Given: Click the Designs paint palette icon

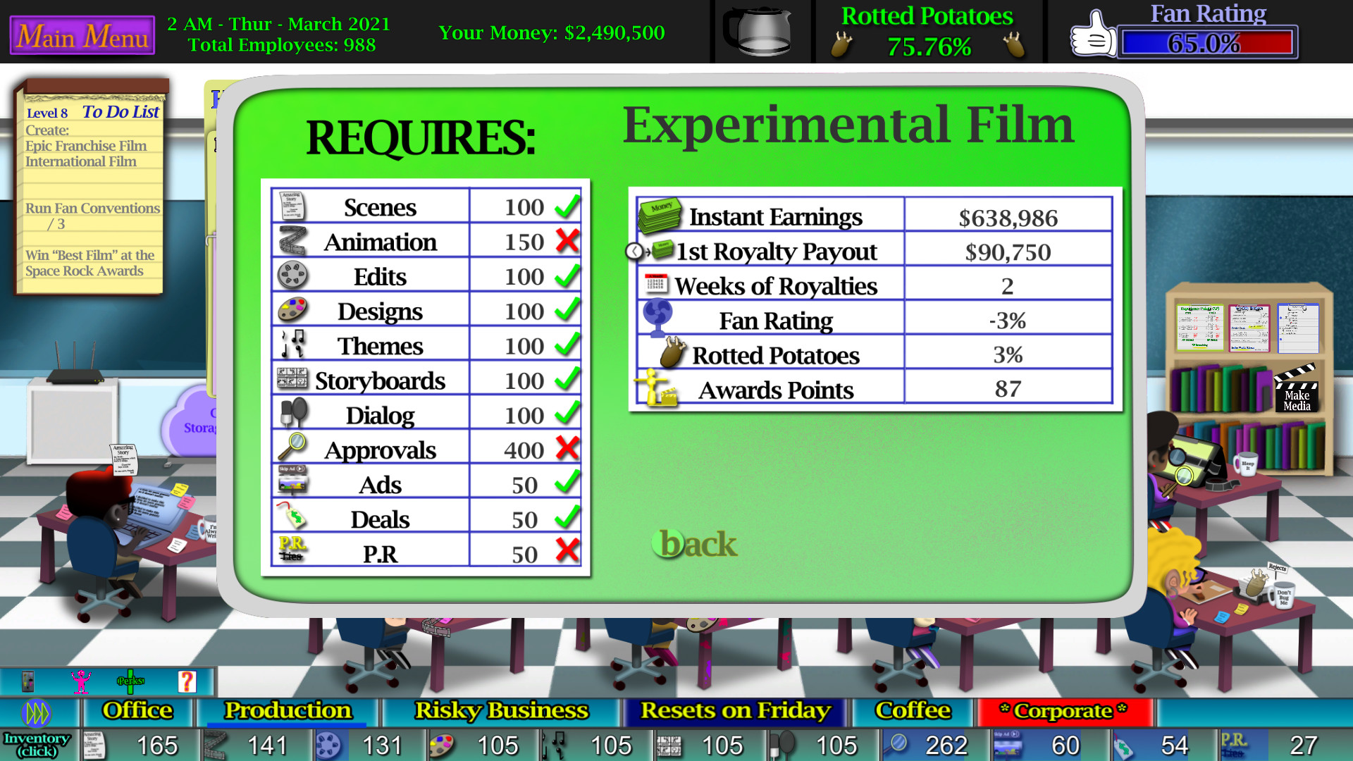Looking at the screenshot, I should click(292, 308).
